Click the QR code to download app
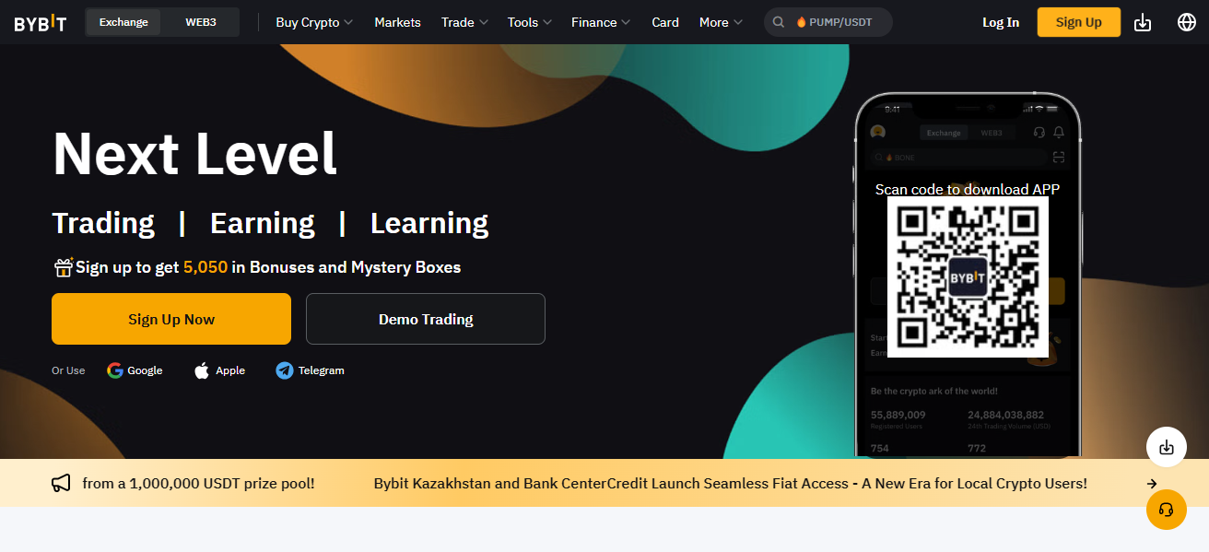This screenshot has height=552, width=1209. coord(968,276)
